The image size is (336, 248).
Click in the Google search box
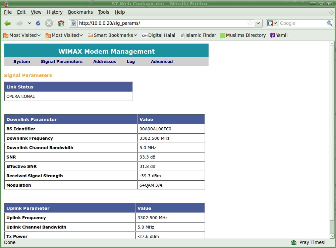click(x=302, y=23)
